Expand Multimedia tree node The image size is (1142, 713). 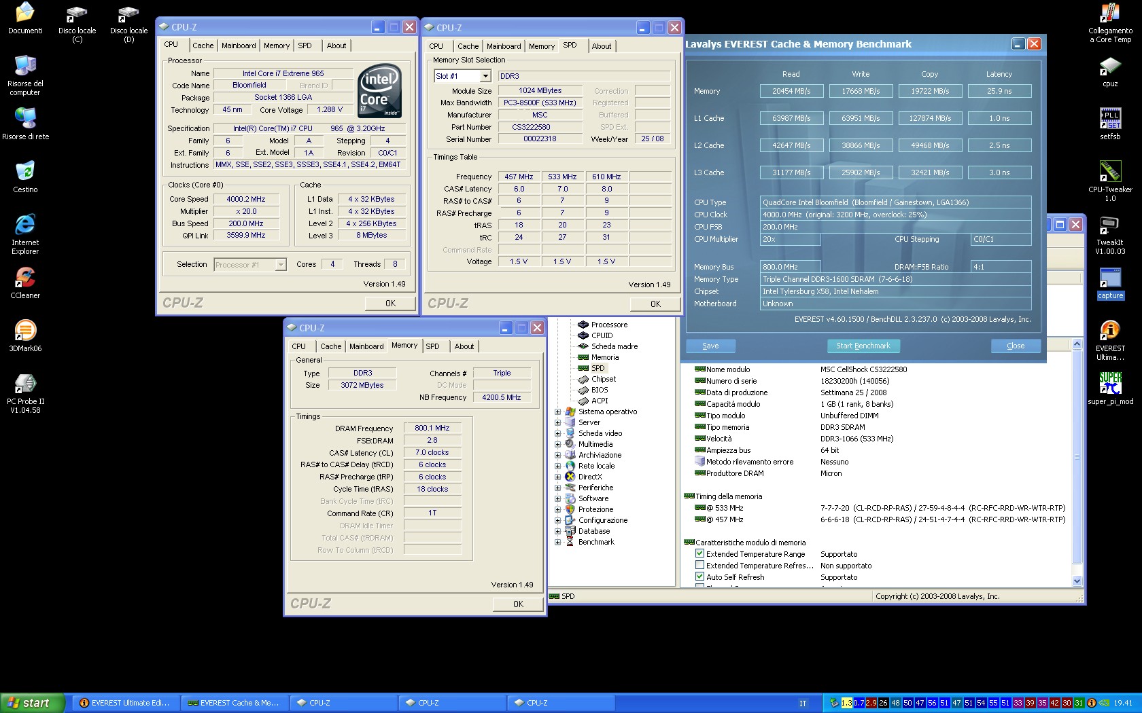click(557, 444)
